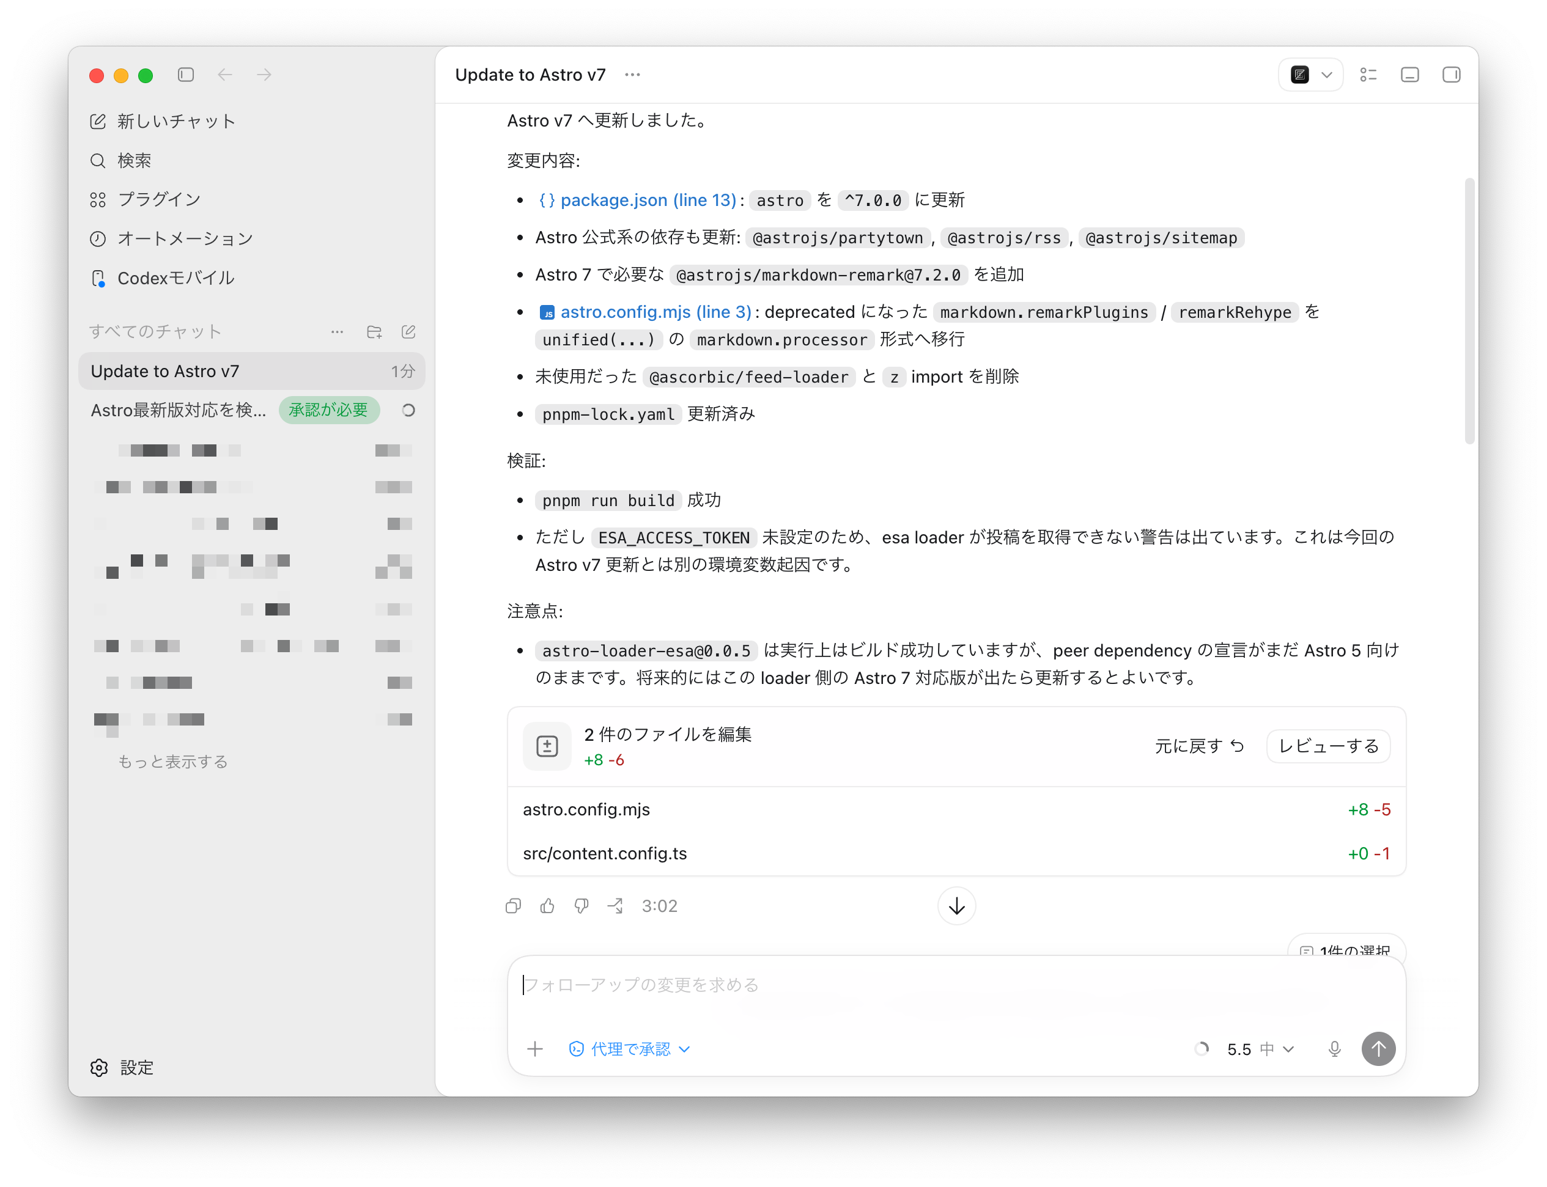The height and width of the screenshot is (1187, 1547).
Task: Click the Update to Astro v7 title
Action: point(530,75)
